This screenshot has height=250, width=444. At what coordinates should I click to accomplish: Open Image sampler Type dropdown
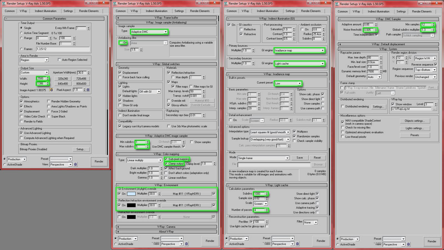click(149, 32)
